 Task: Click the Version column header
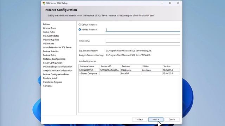171,66
